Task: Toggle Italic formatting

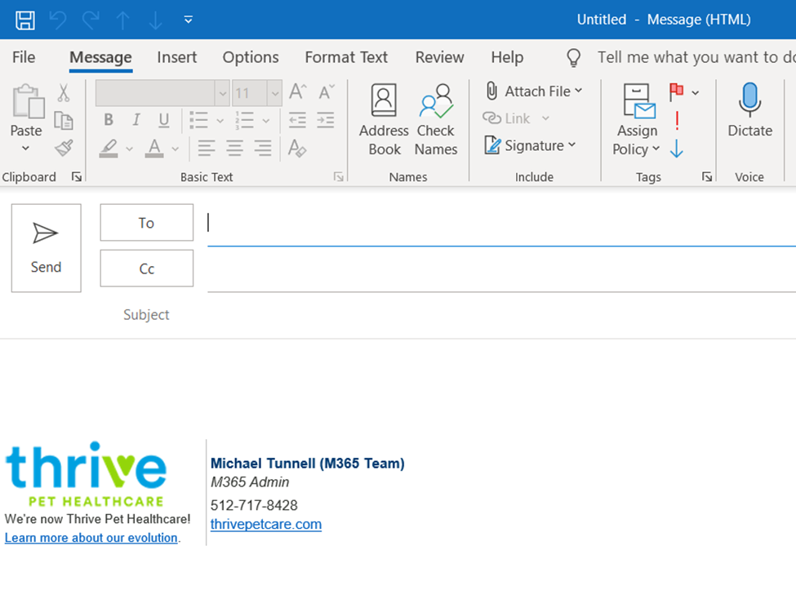Action: click(x=136, y=121)
